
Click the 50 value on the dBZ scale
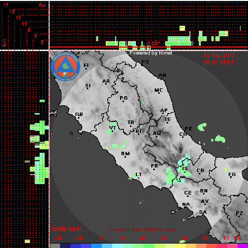click(x=205, y=238)
